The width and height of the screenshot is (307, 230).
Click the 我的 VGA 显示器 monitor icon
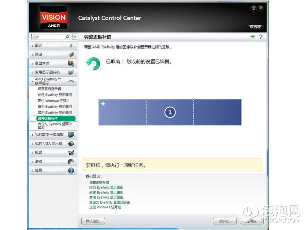[x=71, y=144]
